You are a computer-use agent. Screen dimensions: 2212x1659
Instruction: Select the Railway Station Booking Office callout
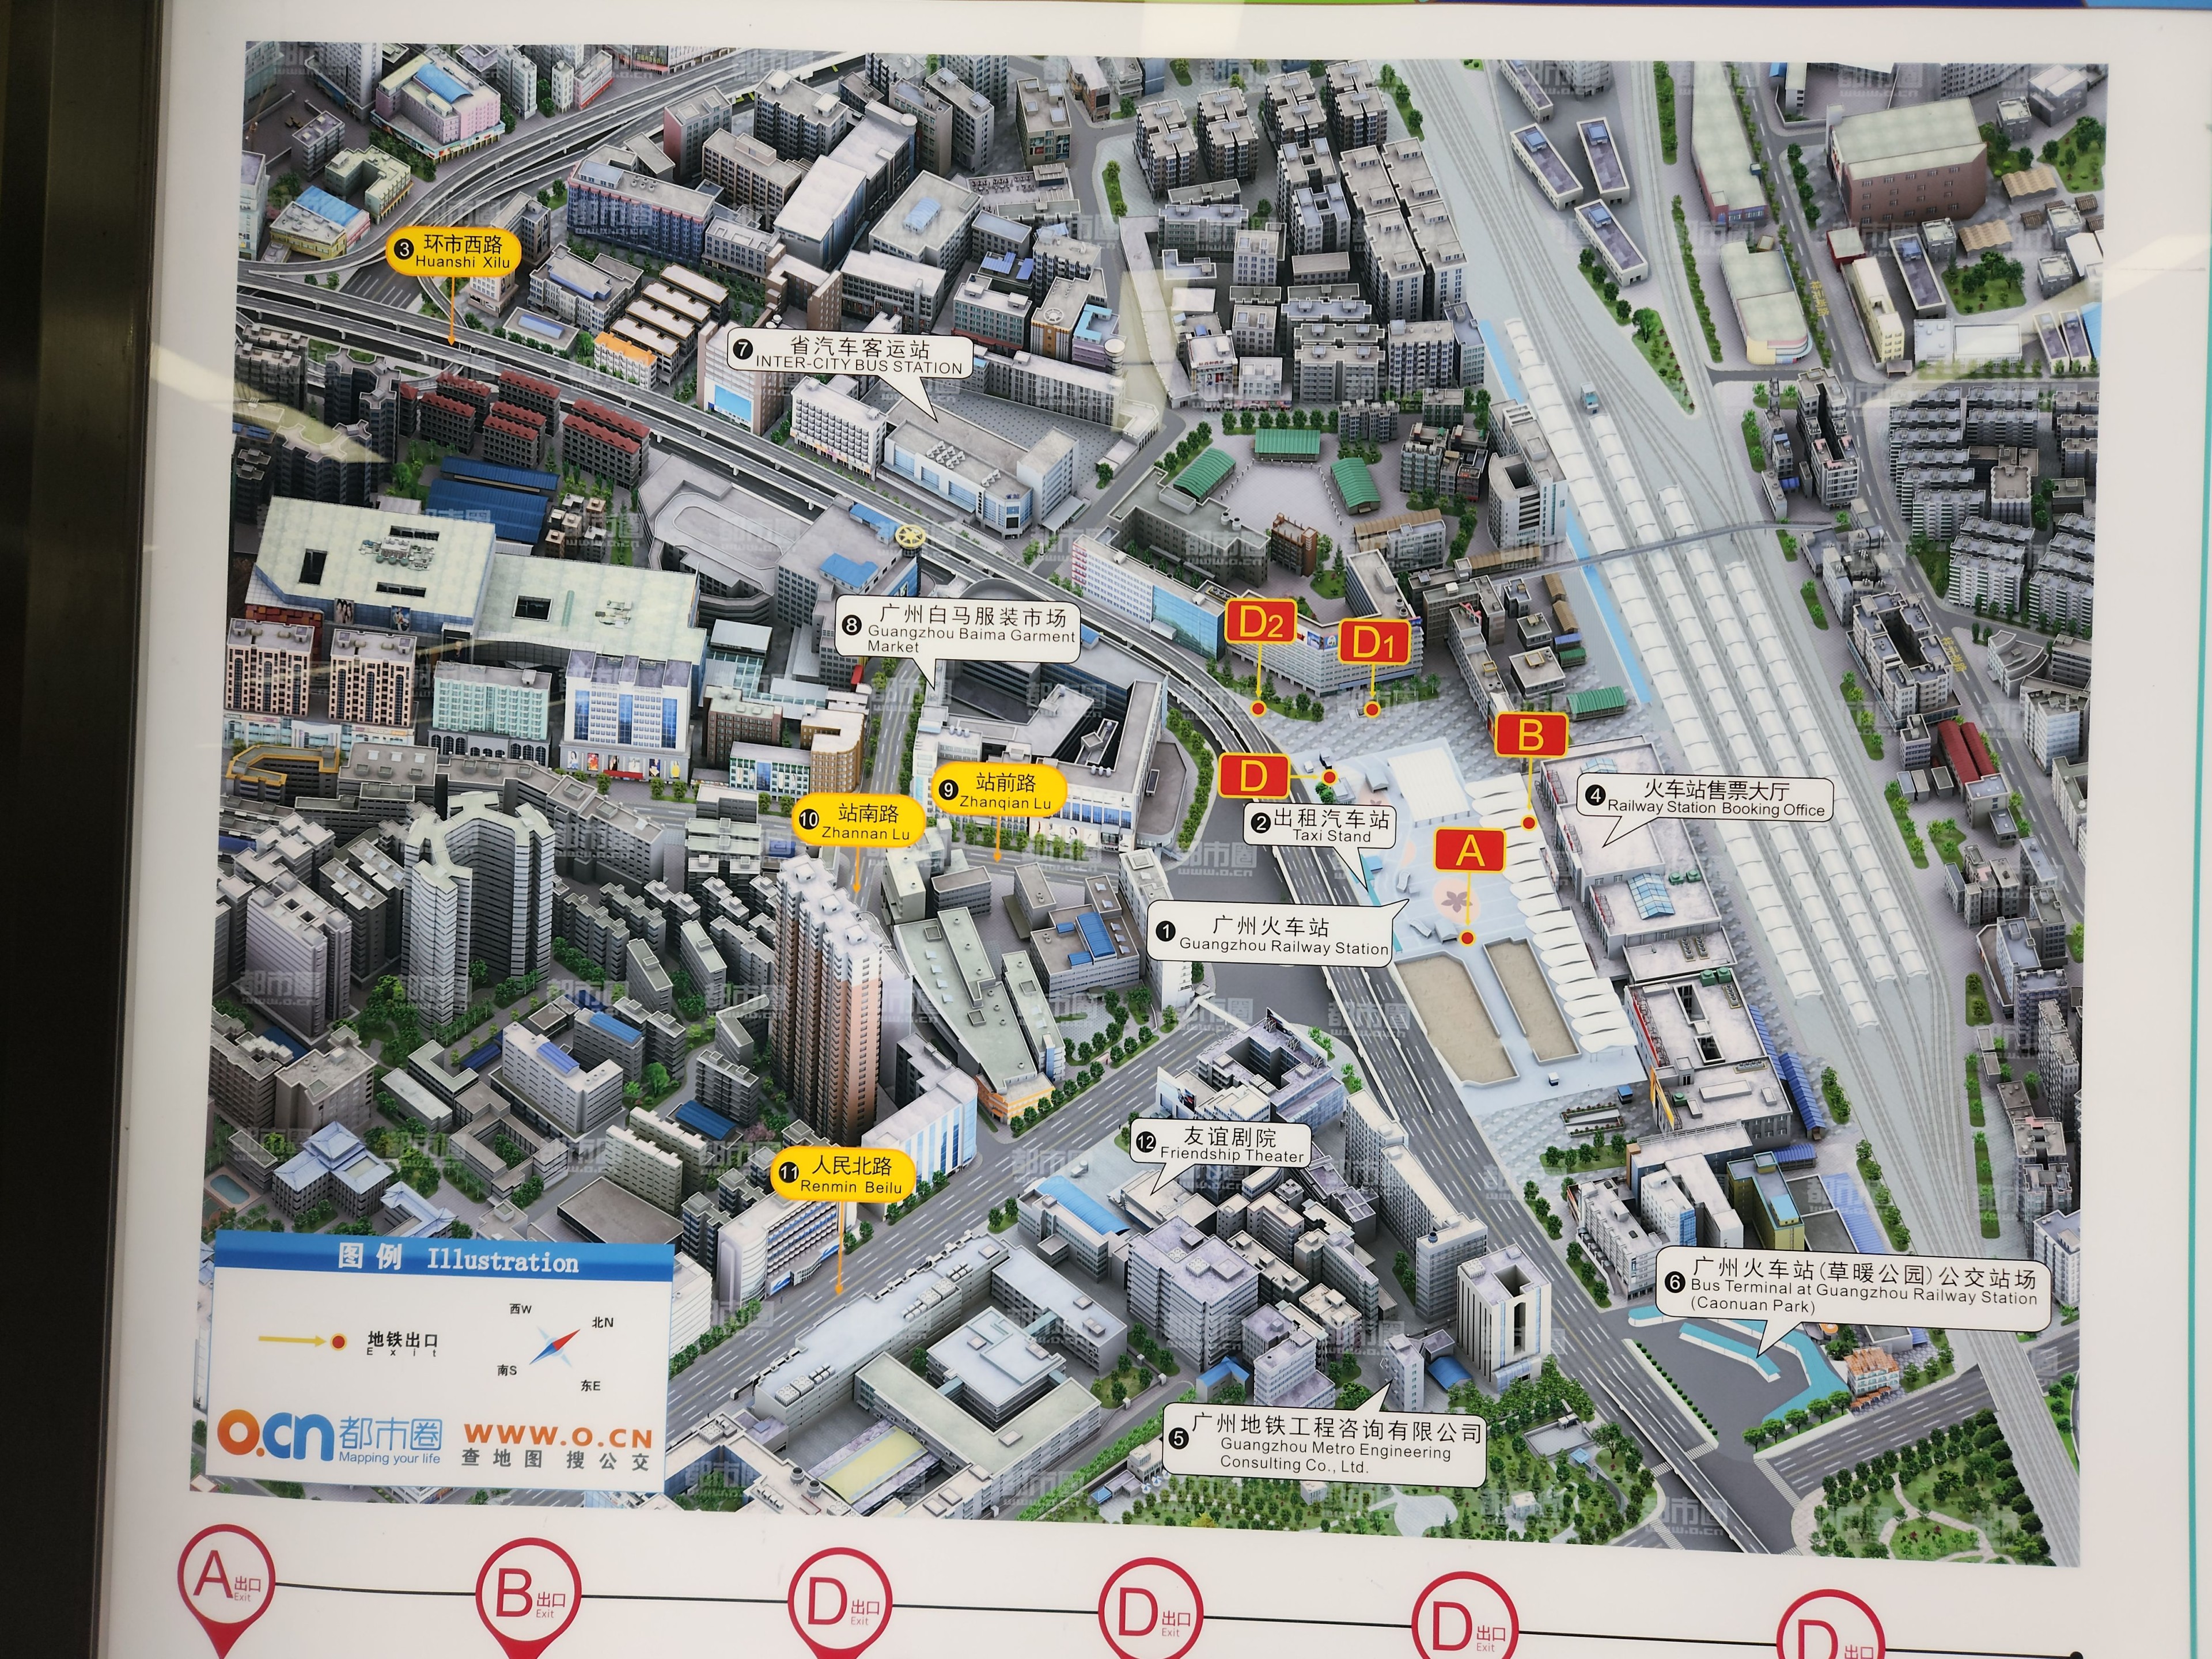(1706, 799)
